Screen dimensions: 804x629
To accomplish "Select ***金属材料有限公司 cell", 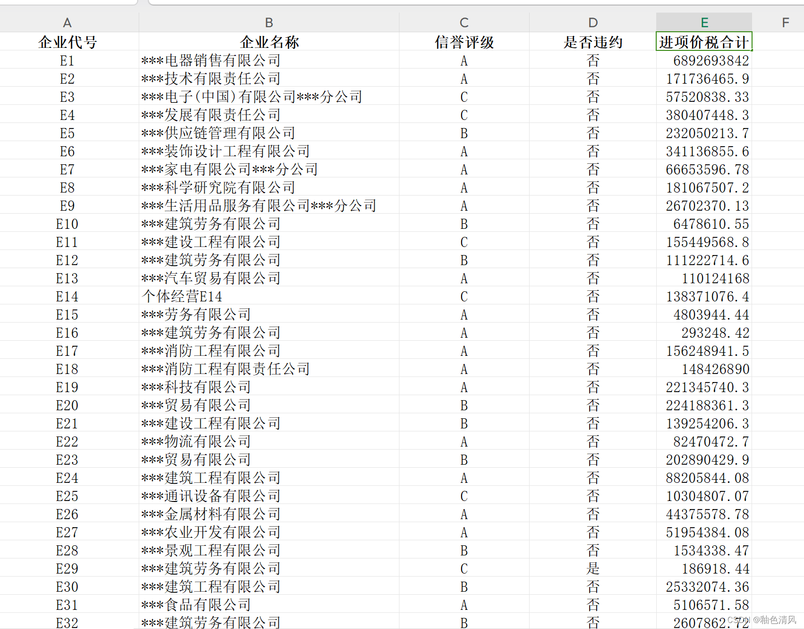I will 269,514.
